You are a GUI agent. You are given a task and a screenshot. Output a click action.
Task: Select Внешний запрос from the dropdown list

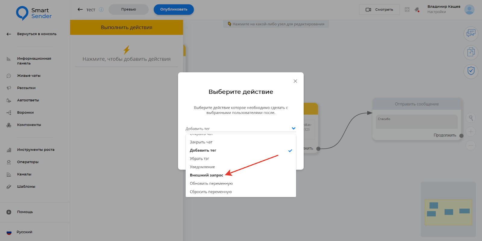206,175
